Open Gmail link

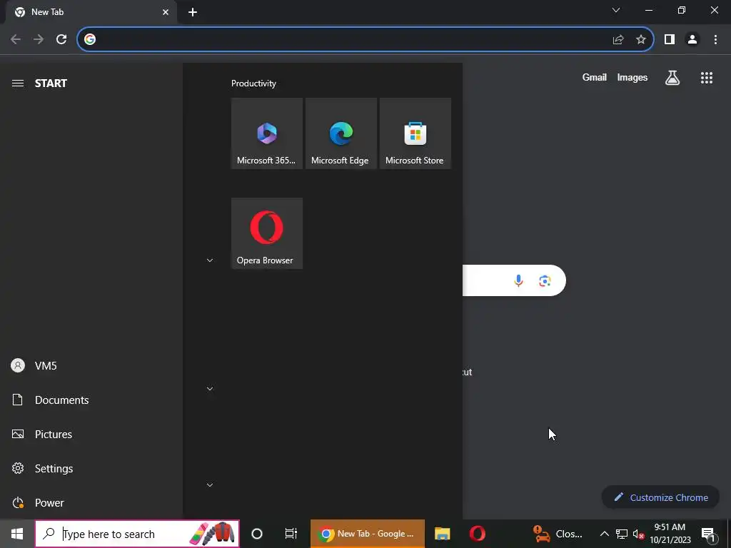[595, 77]
